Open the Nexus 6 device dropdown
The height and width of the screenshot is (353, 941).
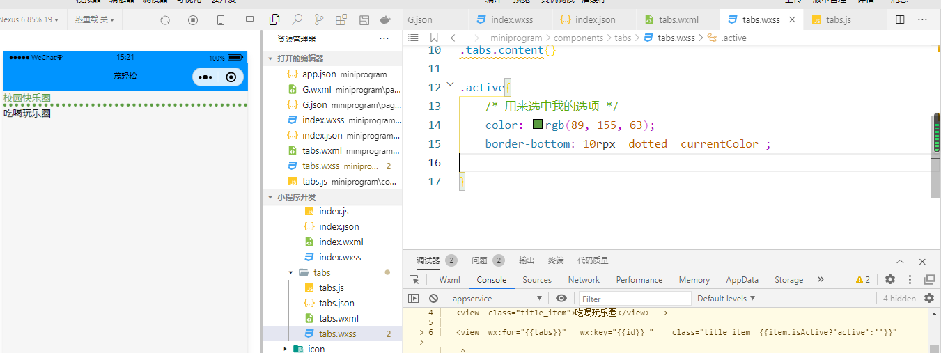(30, 19)
